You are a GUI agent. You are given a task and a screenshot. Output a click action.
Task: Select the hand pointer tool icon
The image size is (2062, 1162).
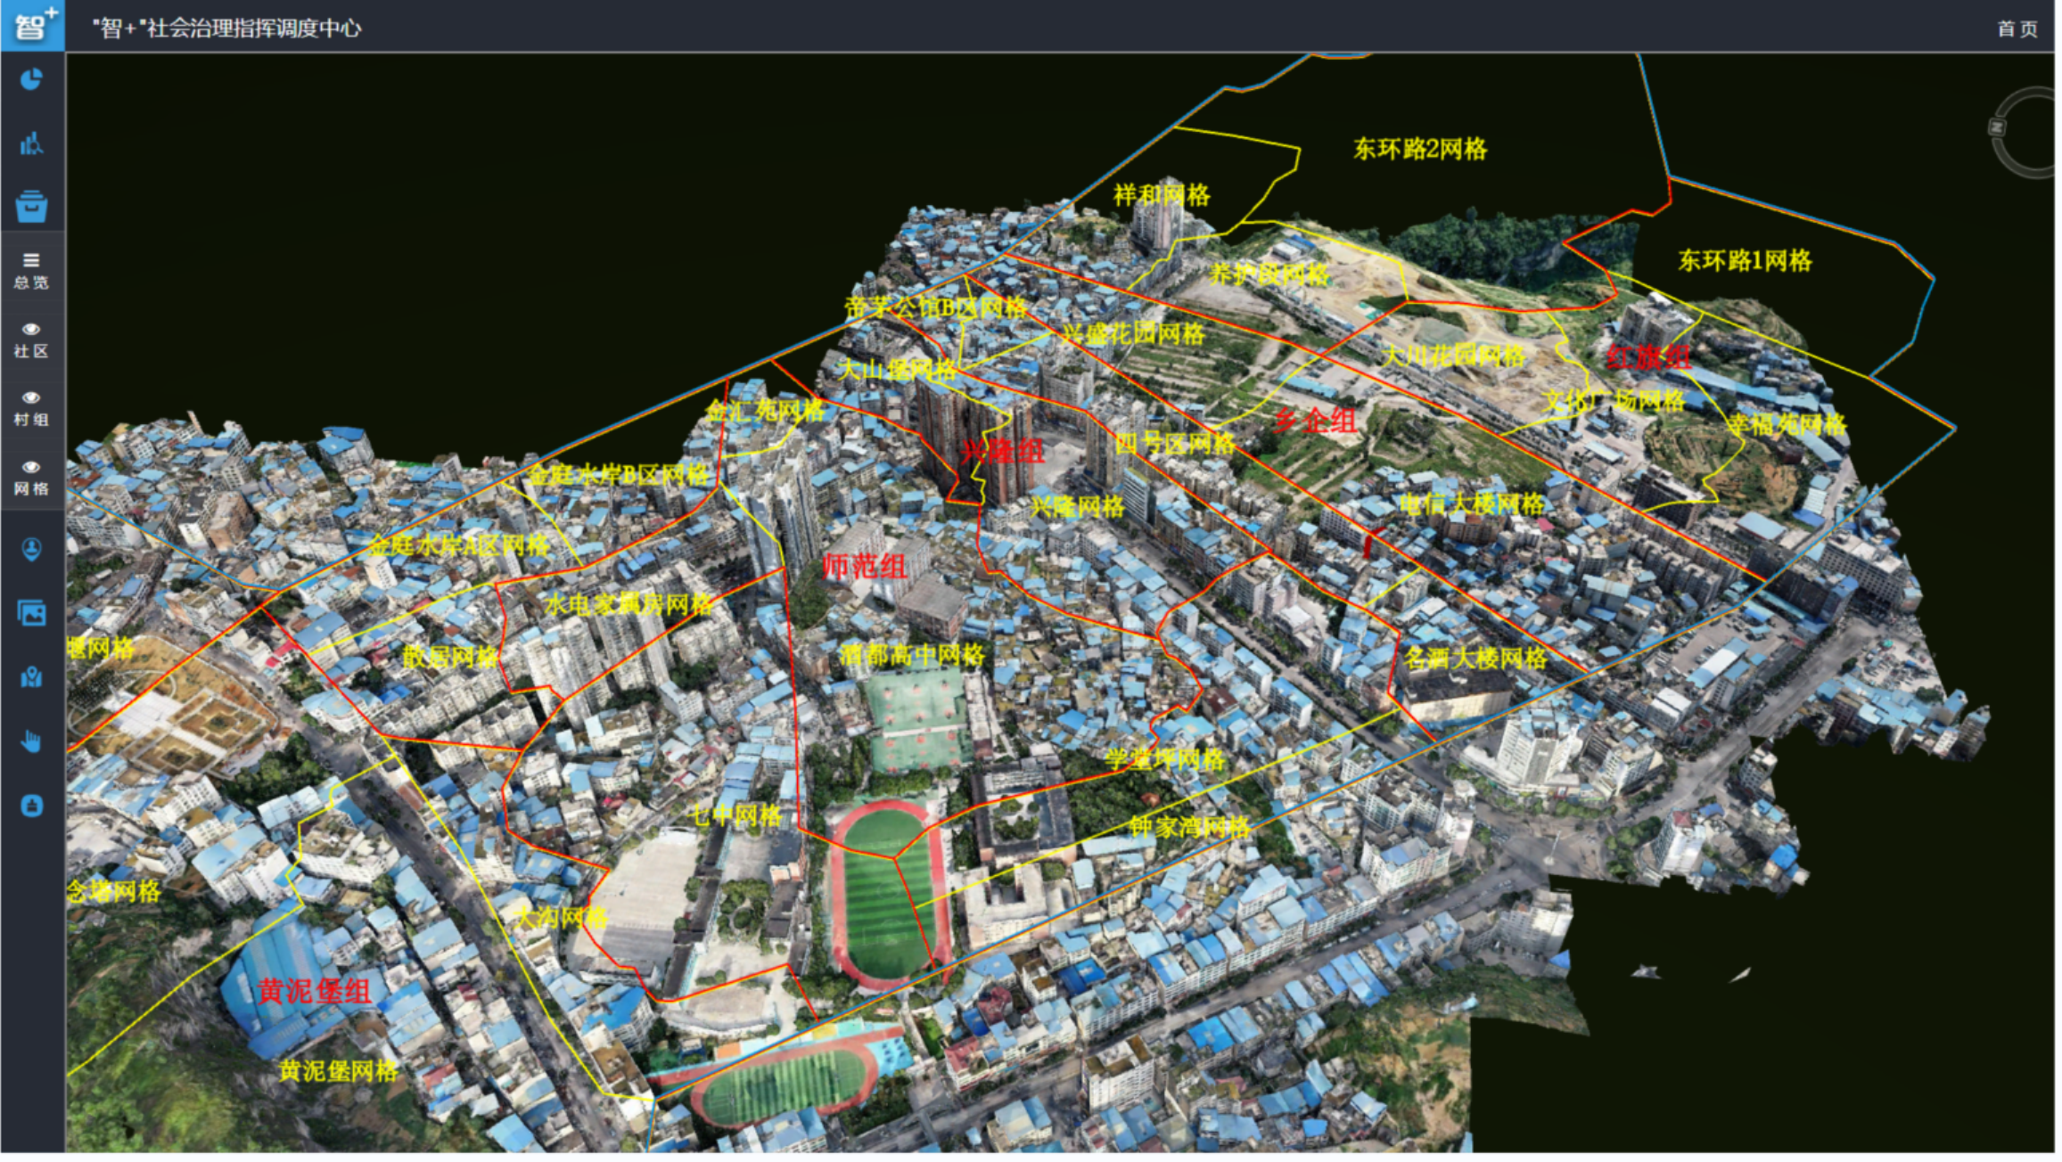31,742
